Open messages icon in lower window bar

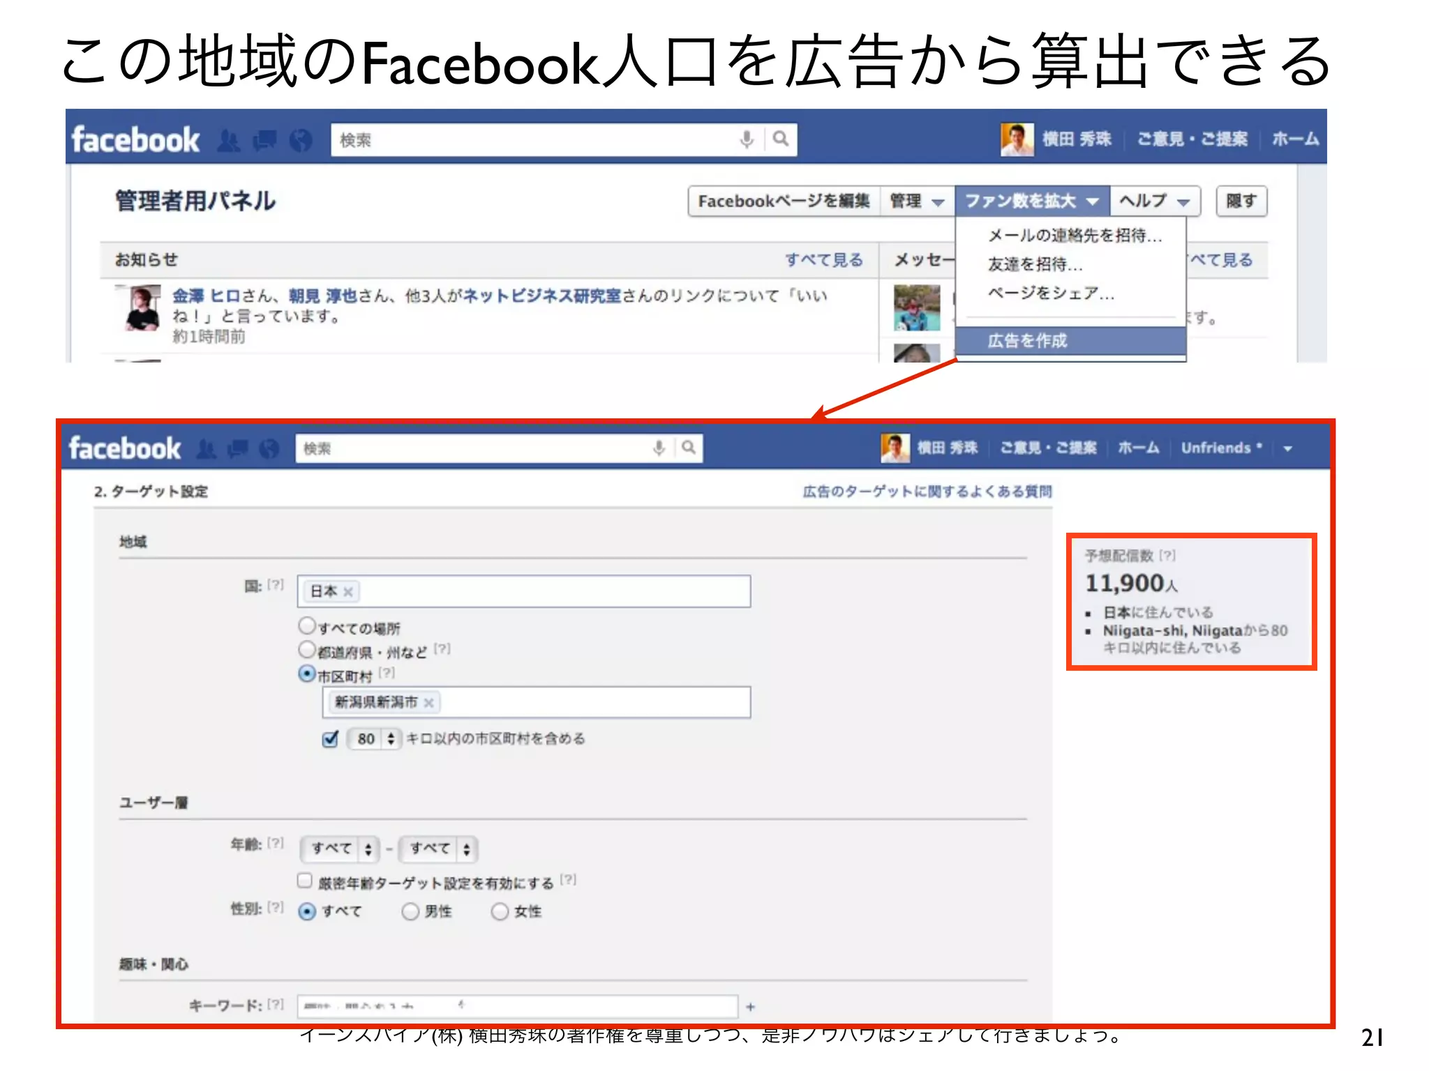coord(238,449)
